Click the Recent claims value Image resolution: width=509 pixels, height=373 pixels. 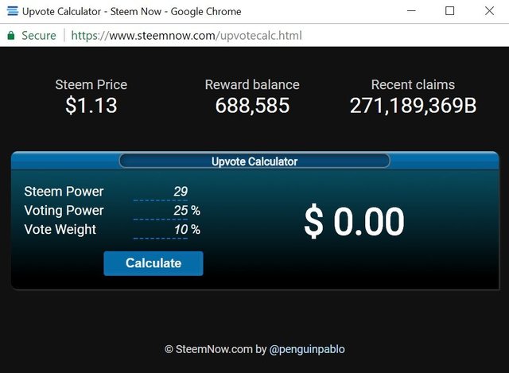pos(413,105)
